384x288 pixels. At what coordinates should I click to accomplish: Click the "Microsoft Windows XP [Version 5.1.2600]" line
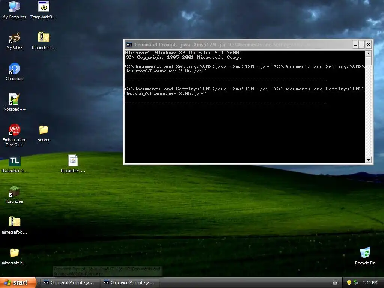[x=183, y=52]
